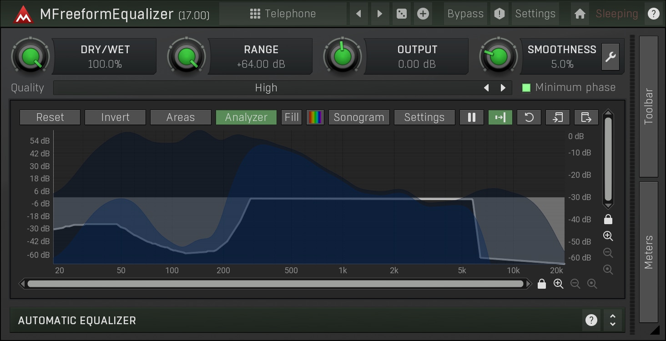
Task: Pause the analyzer display
Action: (x=471, y=117)
